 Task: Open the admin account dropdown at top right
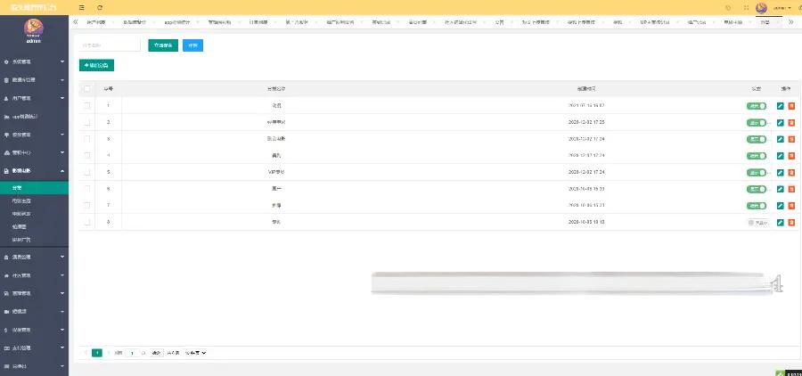coord(782,8)
